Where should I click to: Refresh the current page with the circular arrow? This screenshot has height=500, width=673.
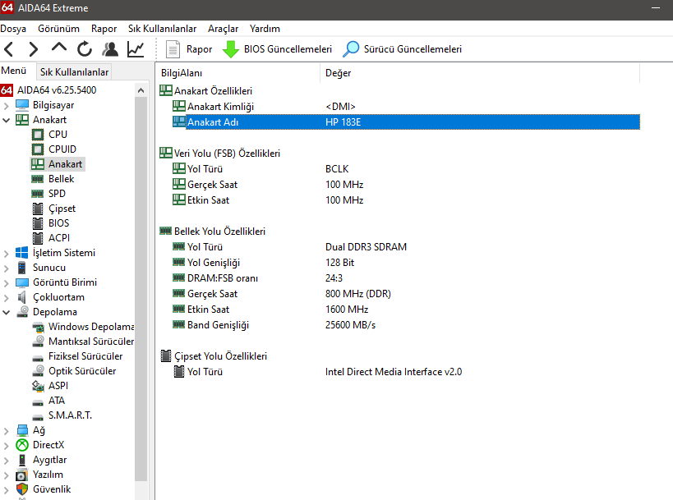(x=85, y=49)
